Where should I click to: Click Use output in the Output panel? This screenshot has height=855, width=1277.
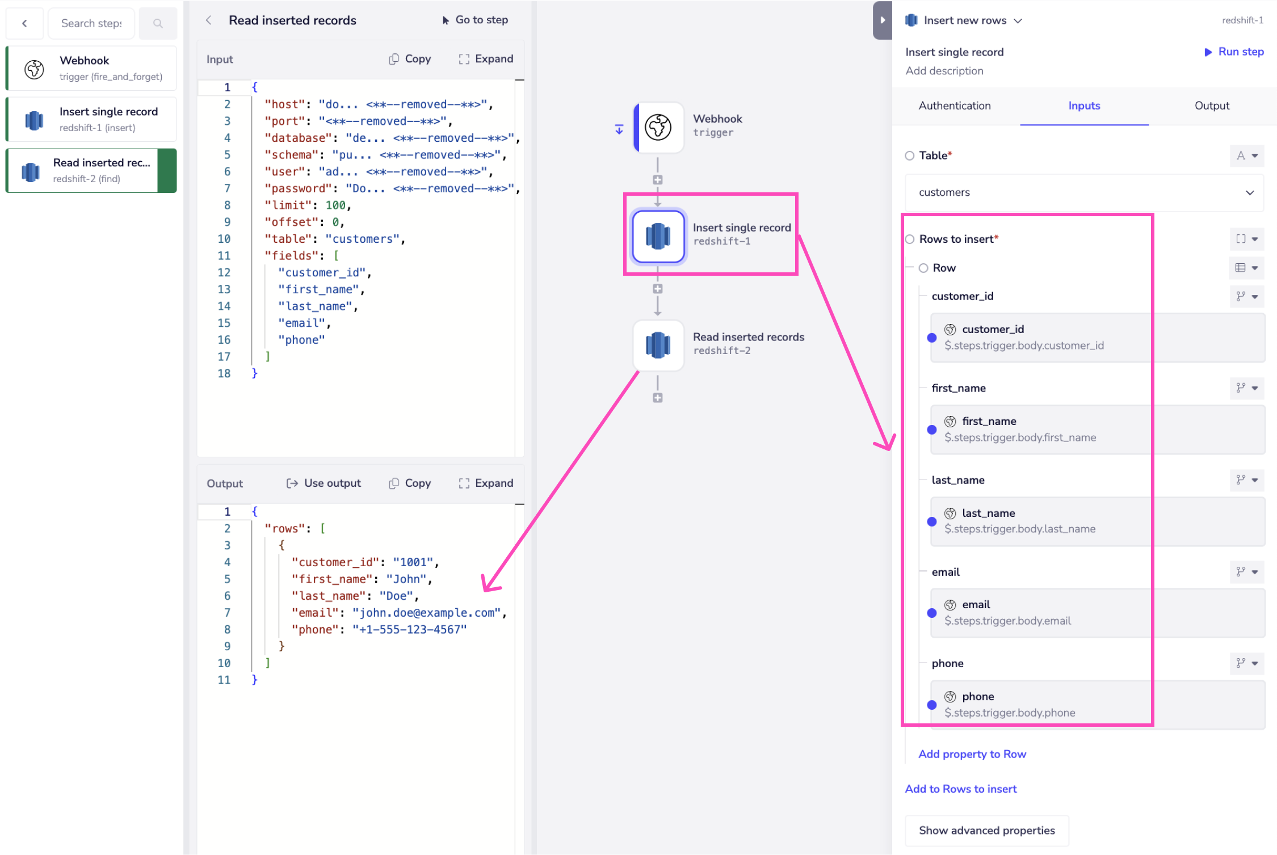click(324, 483)
